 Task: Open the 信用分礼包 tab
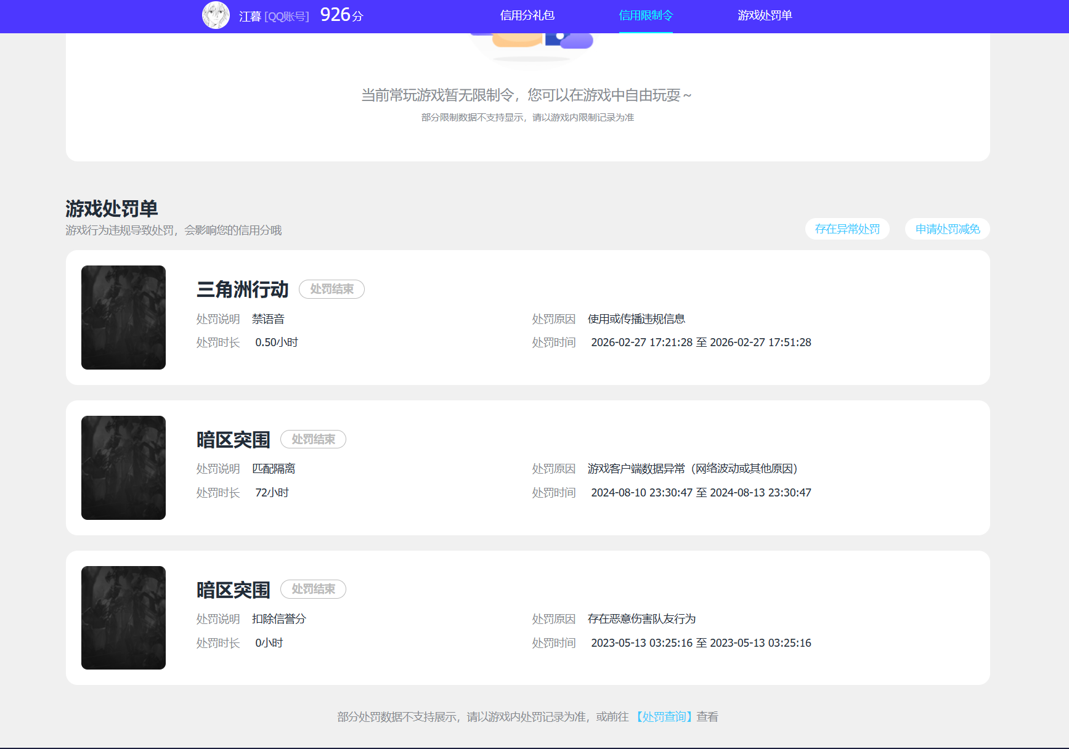point(527,15)
